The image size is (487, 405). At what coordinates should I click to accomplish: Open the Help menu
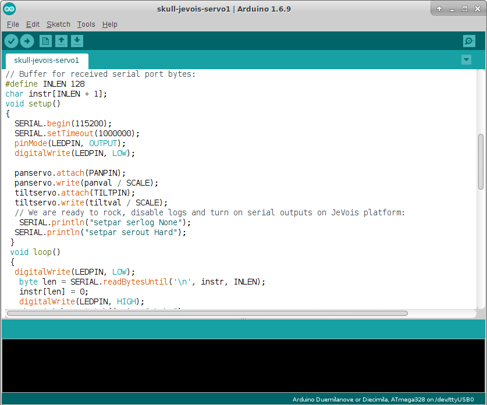[109, 24]
